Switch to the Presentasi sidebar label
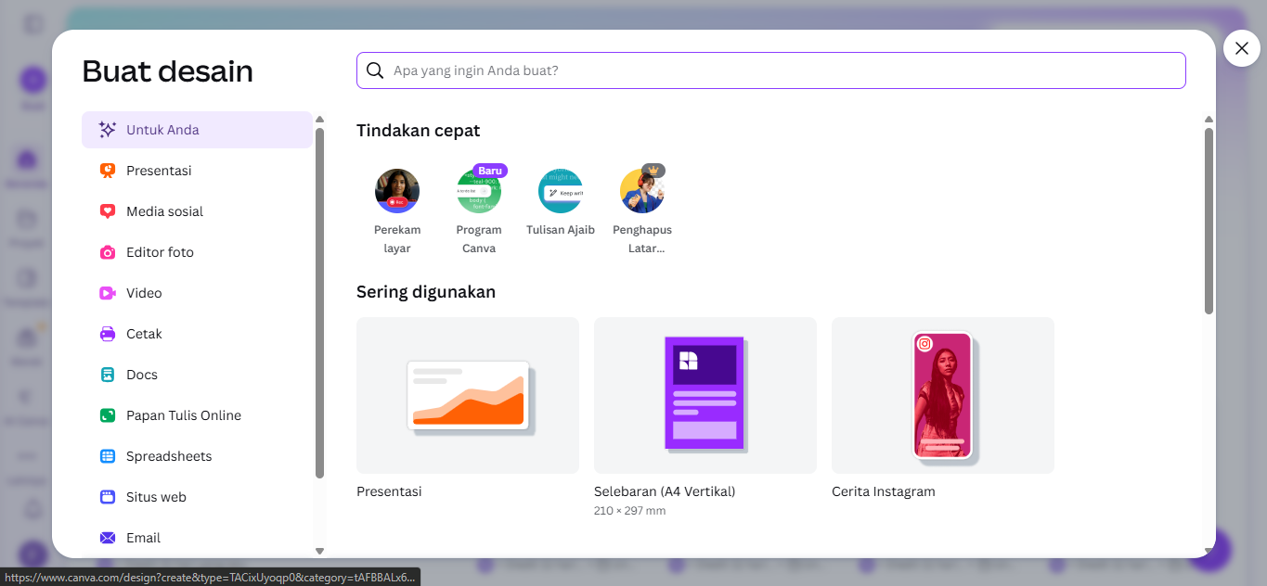This screenshot has height=586, width=1267. [x=159, y=171]
